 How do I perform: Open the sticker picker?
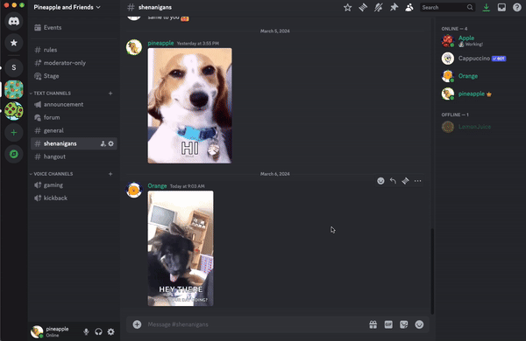pyautogui.click(x=404, y=324)
